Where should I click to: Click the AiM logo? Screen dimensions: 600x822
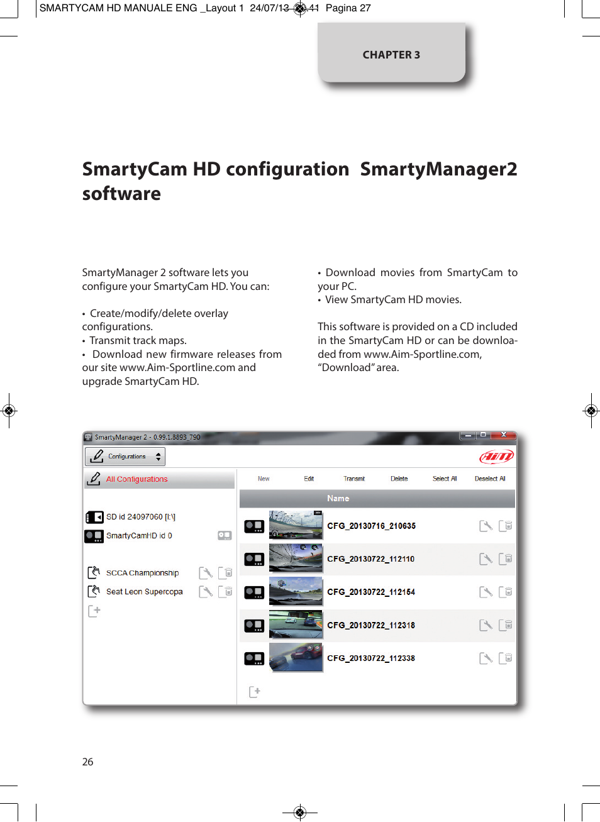pos(497,457)
